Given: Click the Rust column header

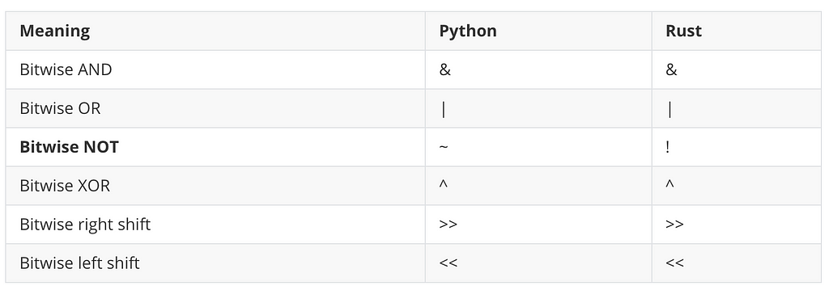Looking at the screenshot, I should pyautogui.click(x=683, y=31).
